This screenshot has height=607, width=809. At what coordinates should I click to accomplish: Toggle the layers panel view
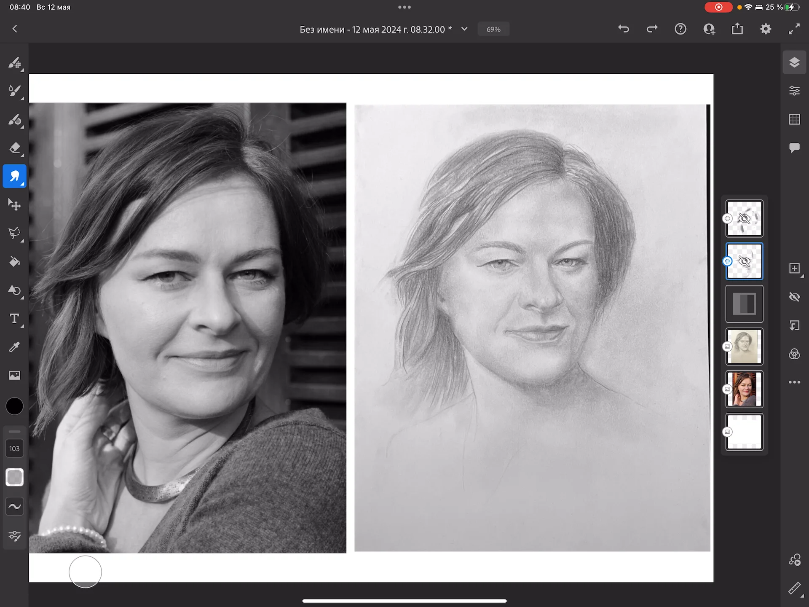coord(794,62)
